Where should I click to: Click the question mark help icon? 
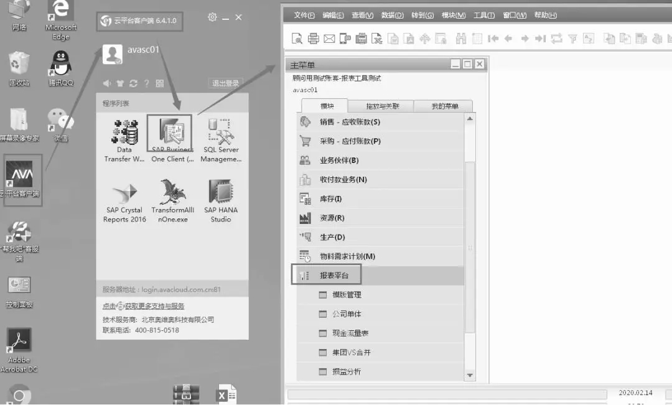(x=147, y=83)
